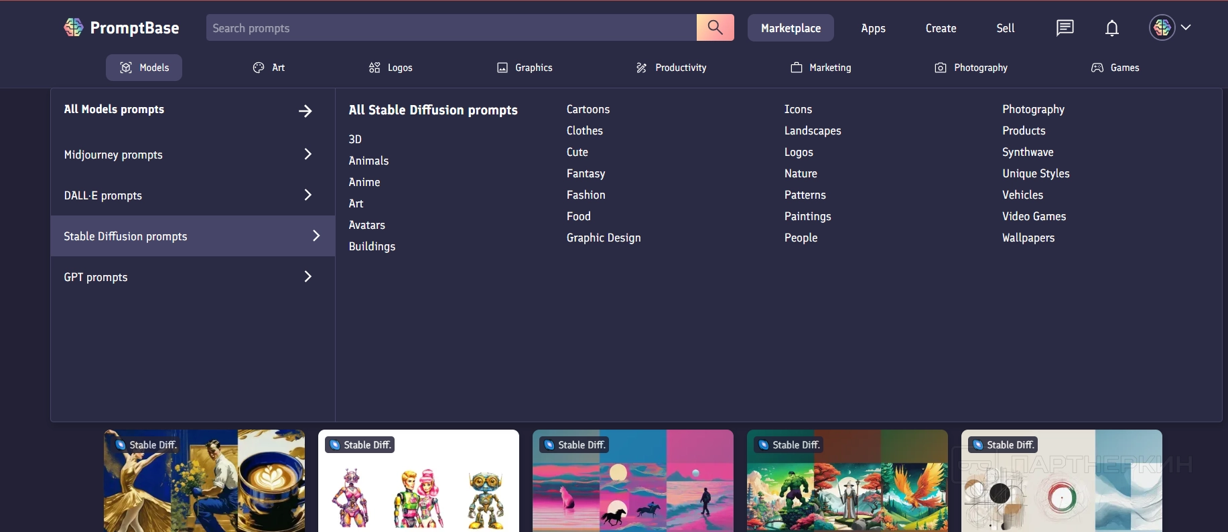Open the Create menu item
Image resolution: width=1228 pixels, height=532 pixels.
pos(941,28)
